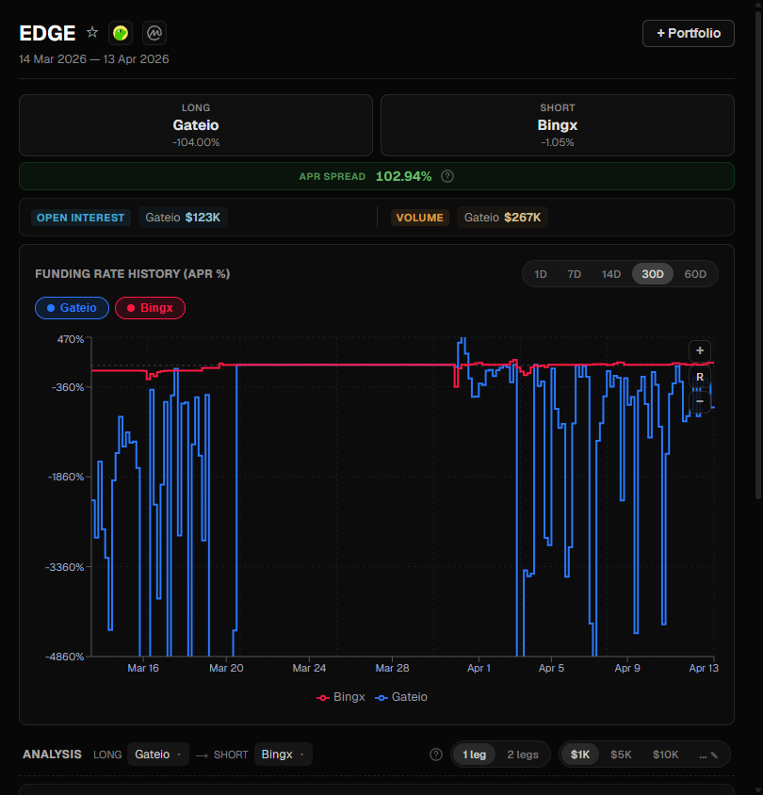Select the 2 legs option
Image resolution: width=763 pixels, height=795 pixels.
(523, 754)
